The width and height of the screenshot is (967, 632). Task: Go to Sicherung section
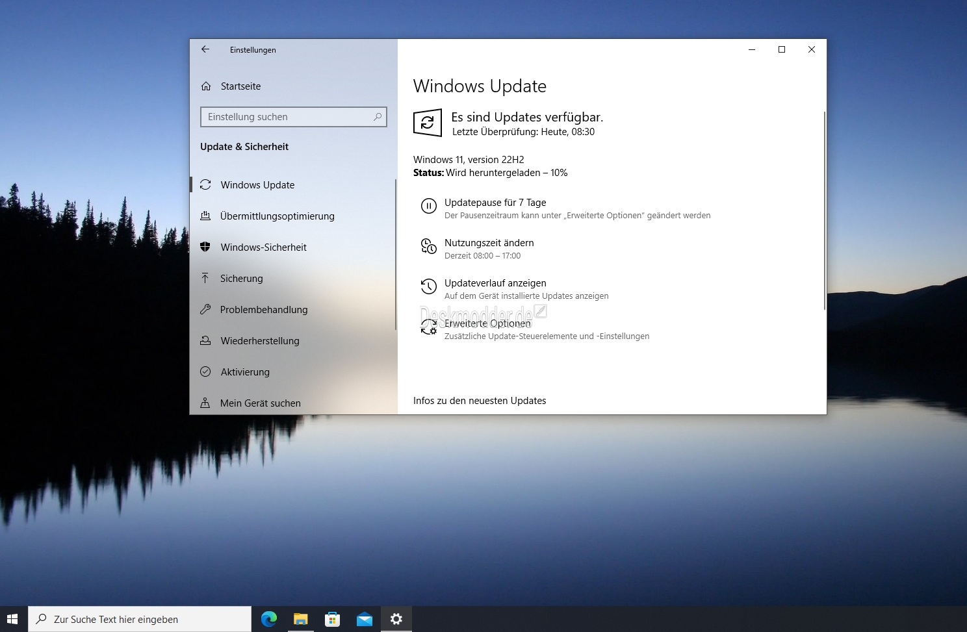292,279
